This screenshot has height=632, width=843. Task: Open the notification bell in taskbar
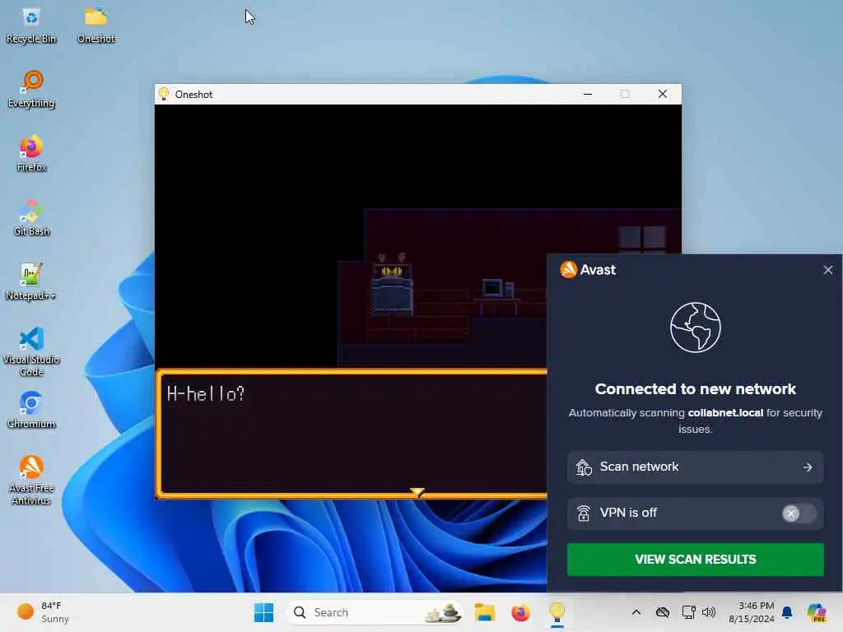coord(787,612)
